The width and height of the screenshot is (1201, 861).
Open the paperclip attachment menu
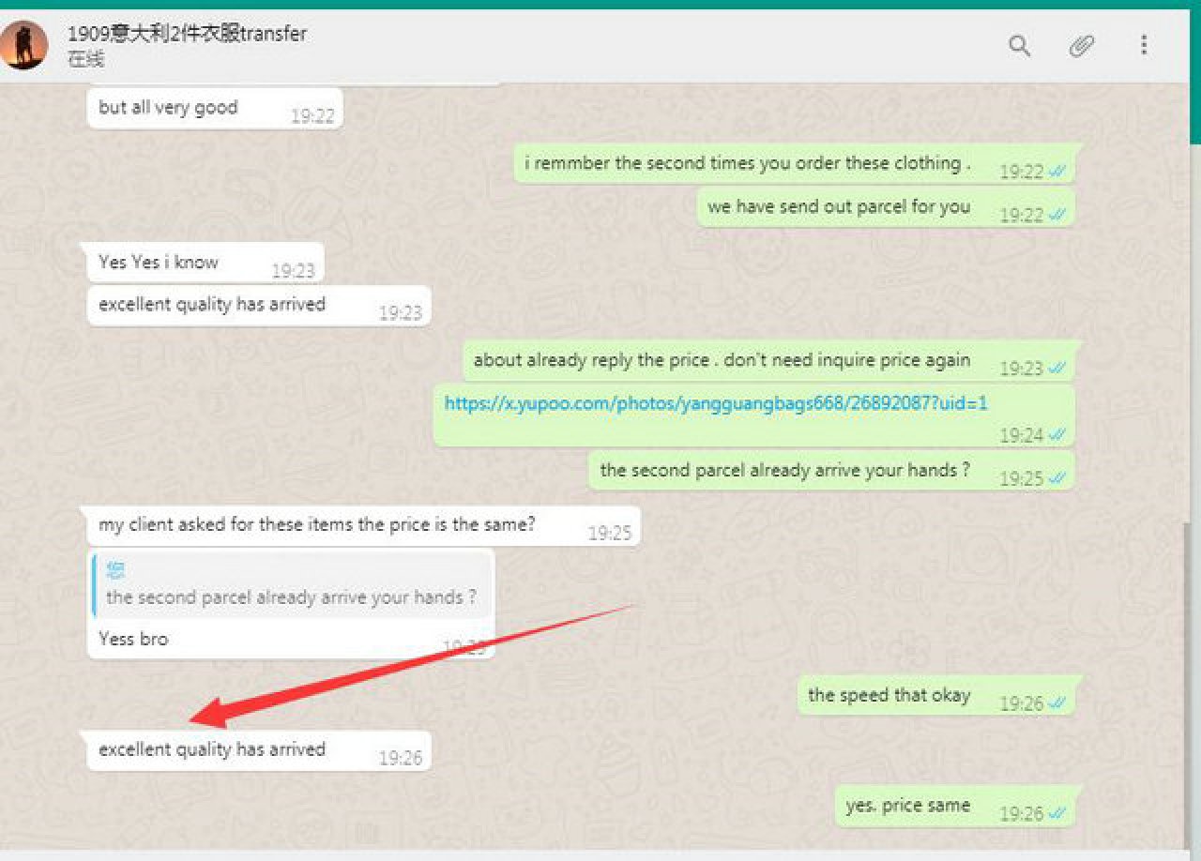pyautogui.click(x=1082, y=45)
